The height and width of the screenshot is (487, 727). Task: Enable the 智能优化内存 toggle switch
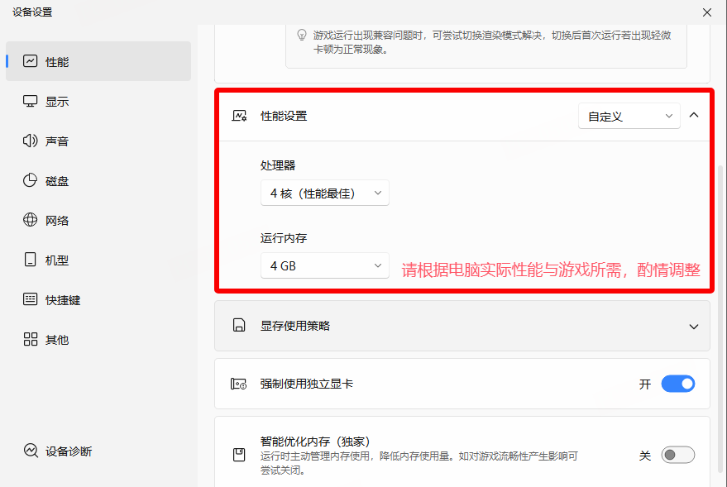coord(677,455)
